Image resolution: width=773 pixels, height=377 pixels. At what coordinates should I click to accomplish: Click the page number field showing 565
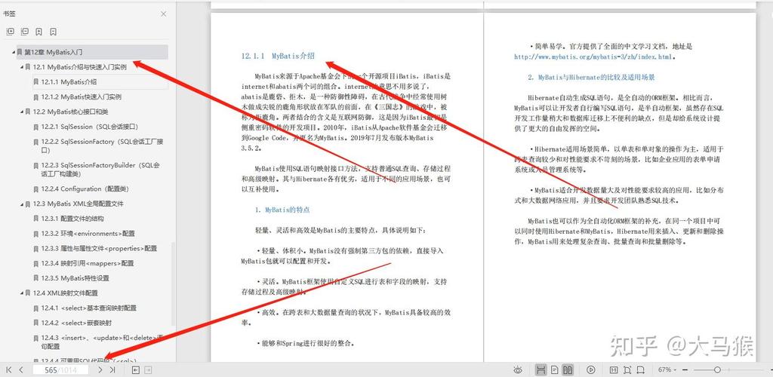(x=60, y=370)
